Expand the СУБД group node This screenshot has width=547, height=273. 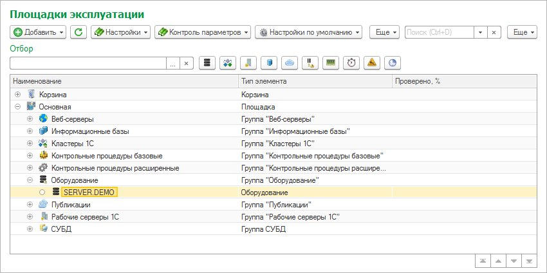coord(30,229)
